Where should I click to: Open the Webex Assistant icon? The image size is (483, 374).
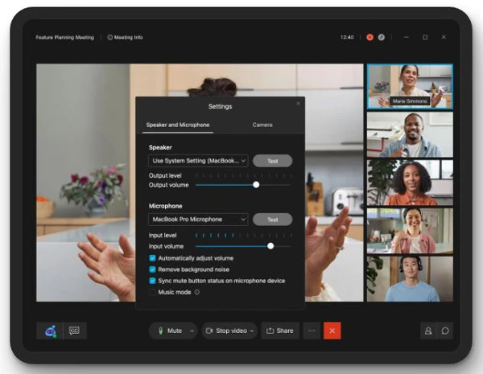(x=52, y=331)
